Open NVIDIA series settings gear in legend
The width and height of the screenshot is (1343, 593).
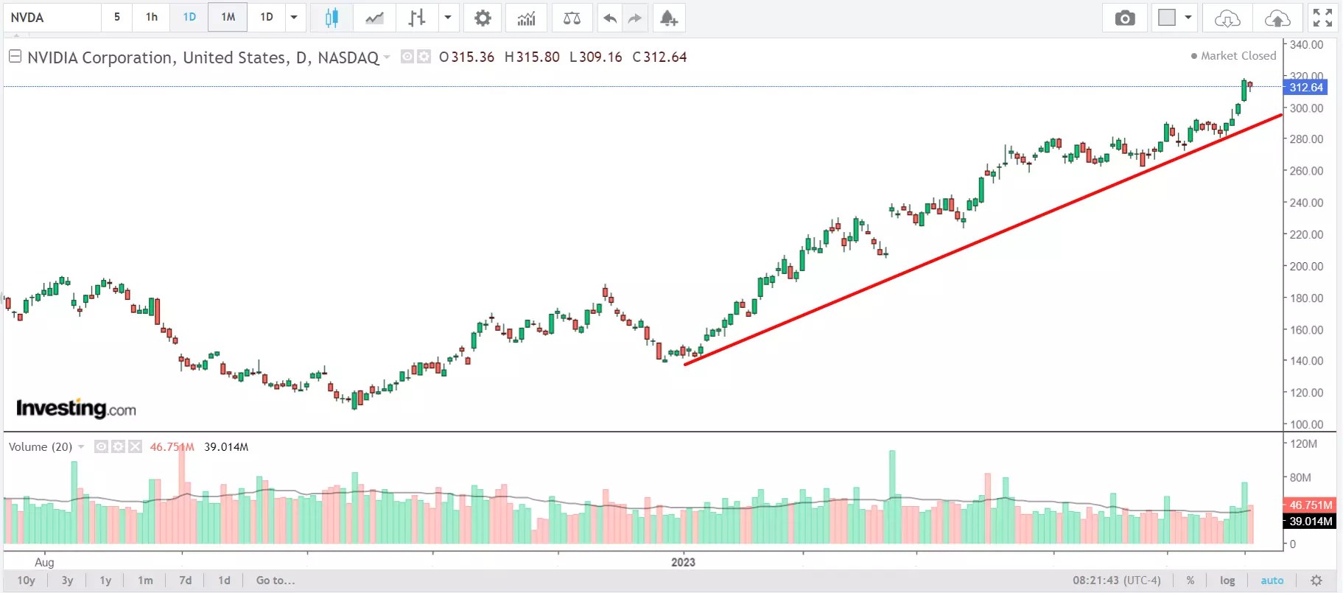click(424, 57)
